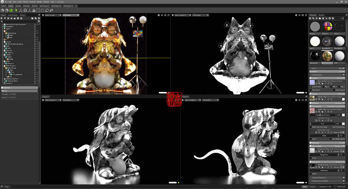Viewport: 348px width, 189px height.
Task: Click the maximize icon in top-right viewport
Action: point(302,15)
